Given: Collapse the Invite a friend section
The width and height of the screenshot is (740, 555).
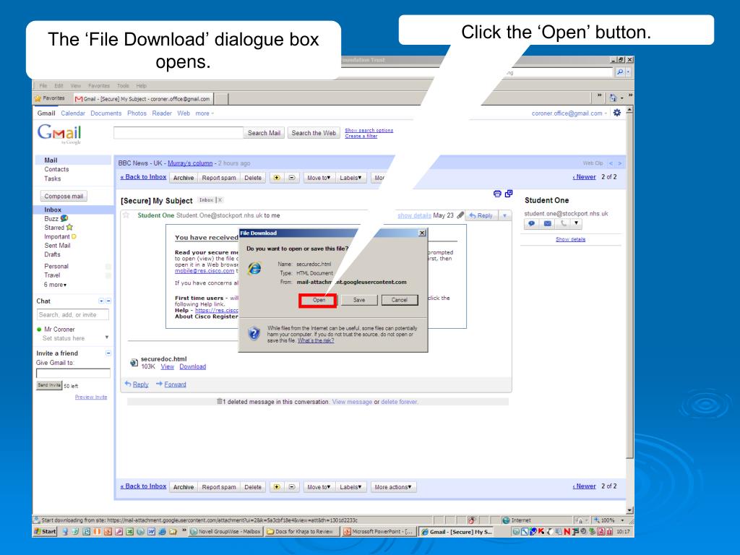Looking at the screenshot, I should click(108, 353).
